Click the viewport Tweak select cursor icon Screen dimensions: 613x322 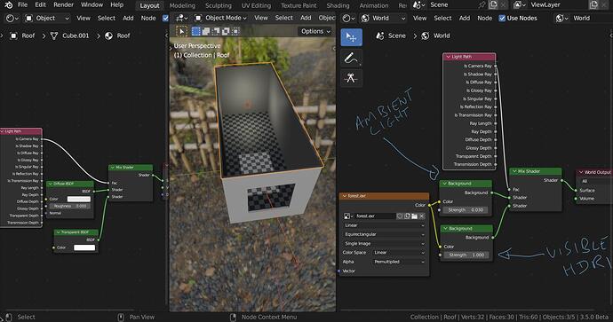click(x=182, y=31)
